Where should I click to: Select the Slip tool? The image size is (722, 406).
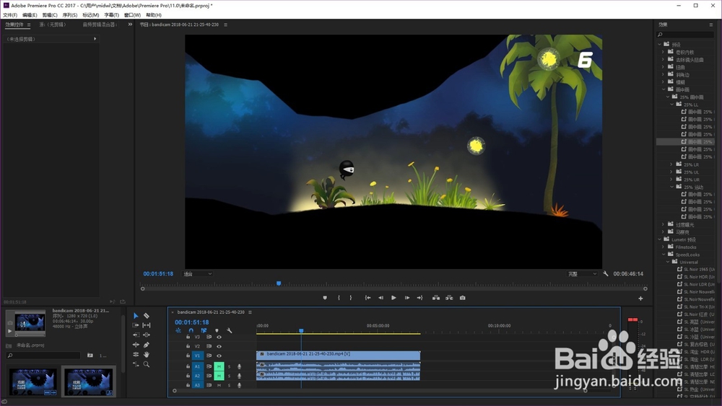147,325
